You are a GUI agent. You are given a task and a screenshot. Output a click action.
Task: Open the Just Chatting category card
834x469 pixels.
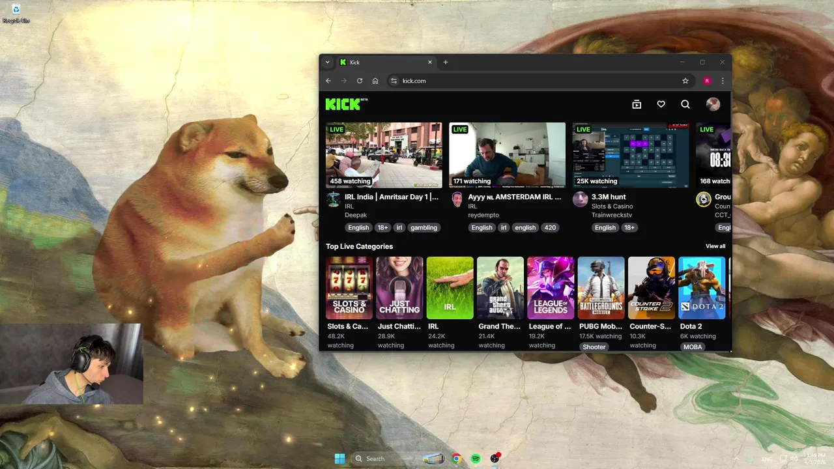[x=399, y=288]
